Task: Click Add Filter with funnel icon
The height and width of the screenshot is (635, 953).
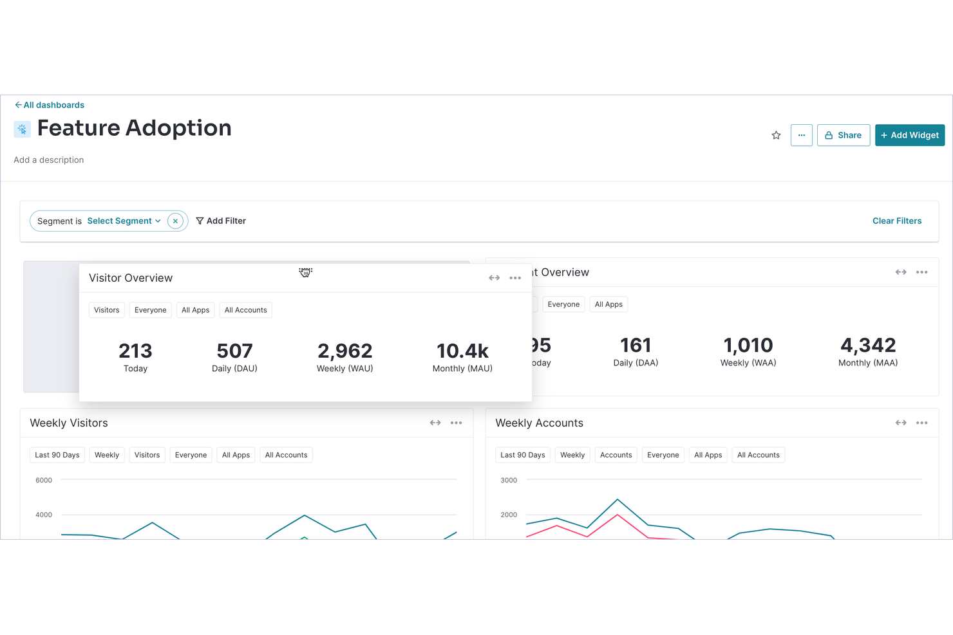Action: [x=221, y=221]
